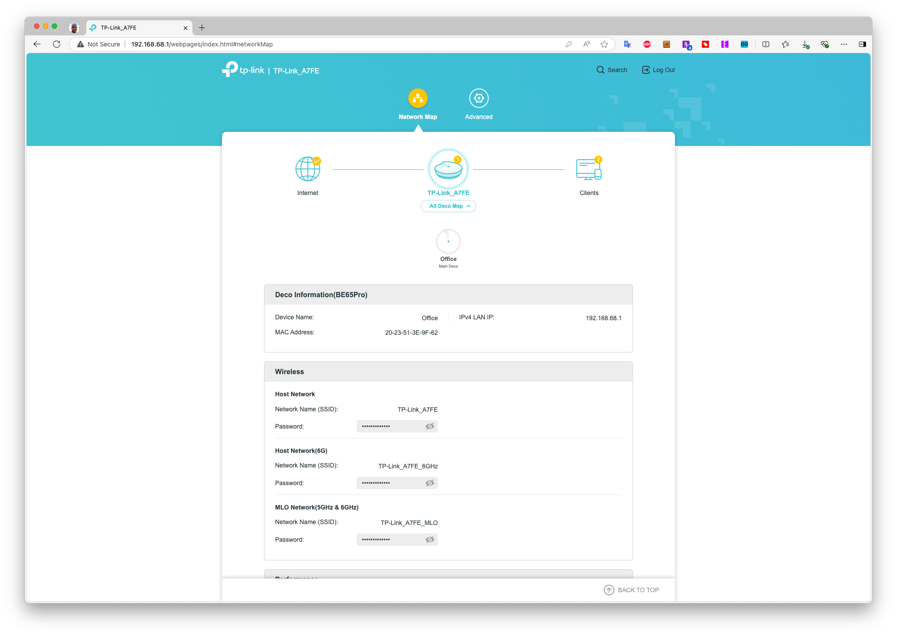Click the Internet globe icon
Viewport: 897px width, 636px height.
(x=308, y=169)
